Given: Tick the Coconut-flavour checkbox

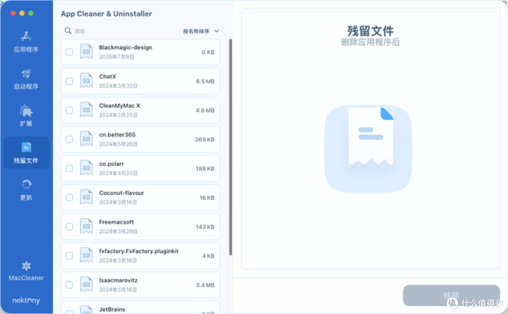Looking at the screenshot, I should pyautogui.click(x=69, y=198).
